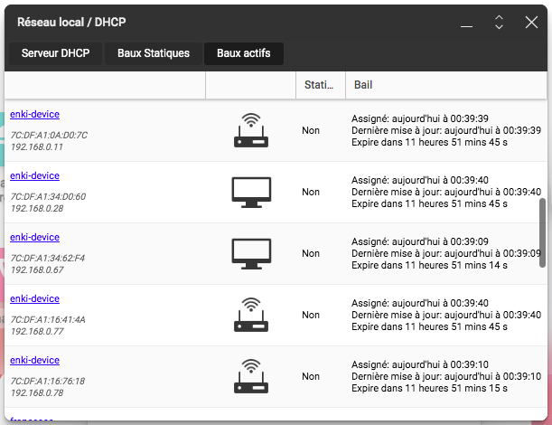Click 'Assigné: aujourd'hui à 00:39:10' text
The width and height of the screenshot is (552, 425).
420,364
